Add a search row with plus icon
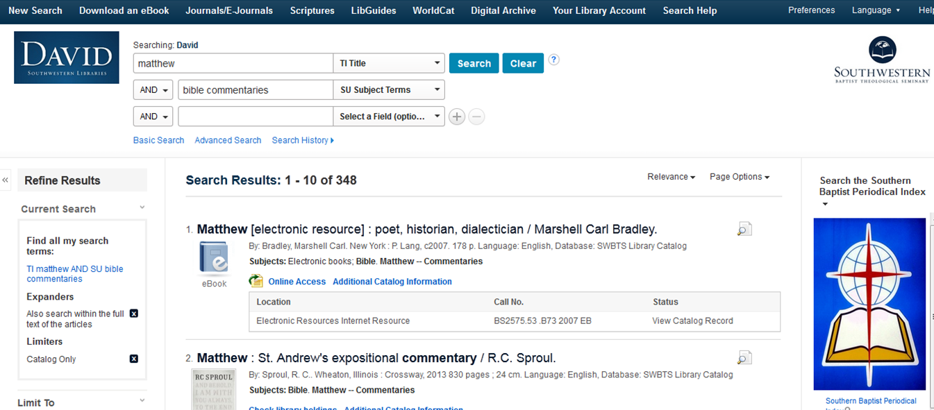The width and height of the screenshot is (934, 410). tap(456, 117)
